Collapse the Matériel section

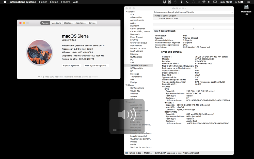(126, 12)
